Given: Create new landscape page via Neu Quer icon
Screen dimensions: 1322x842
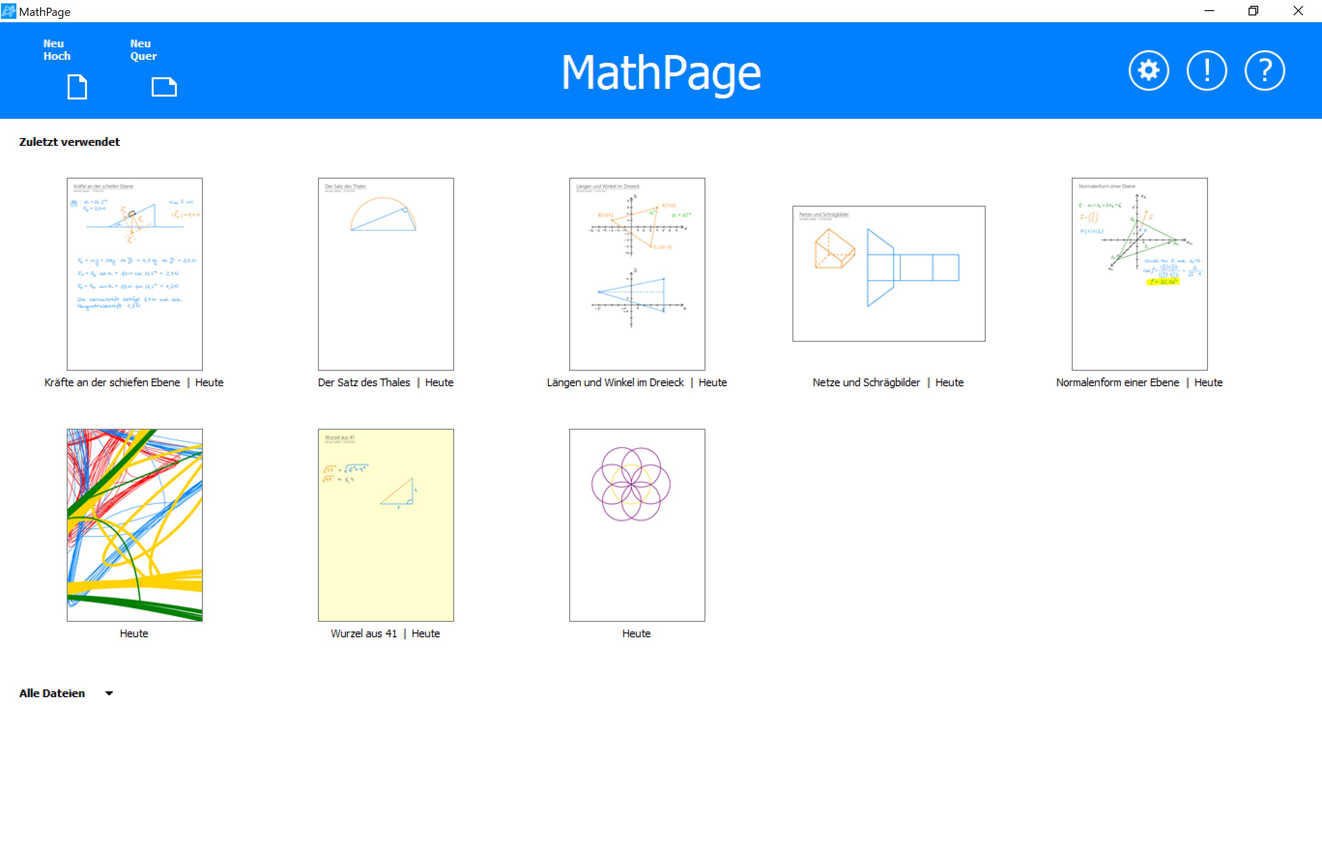Looking at the screenshot, I should [164, 87].
